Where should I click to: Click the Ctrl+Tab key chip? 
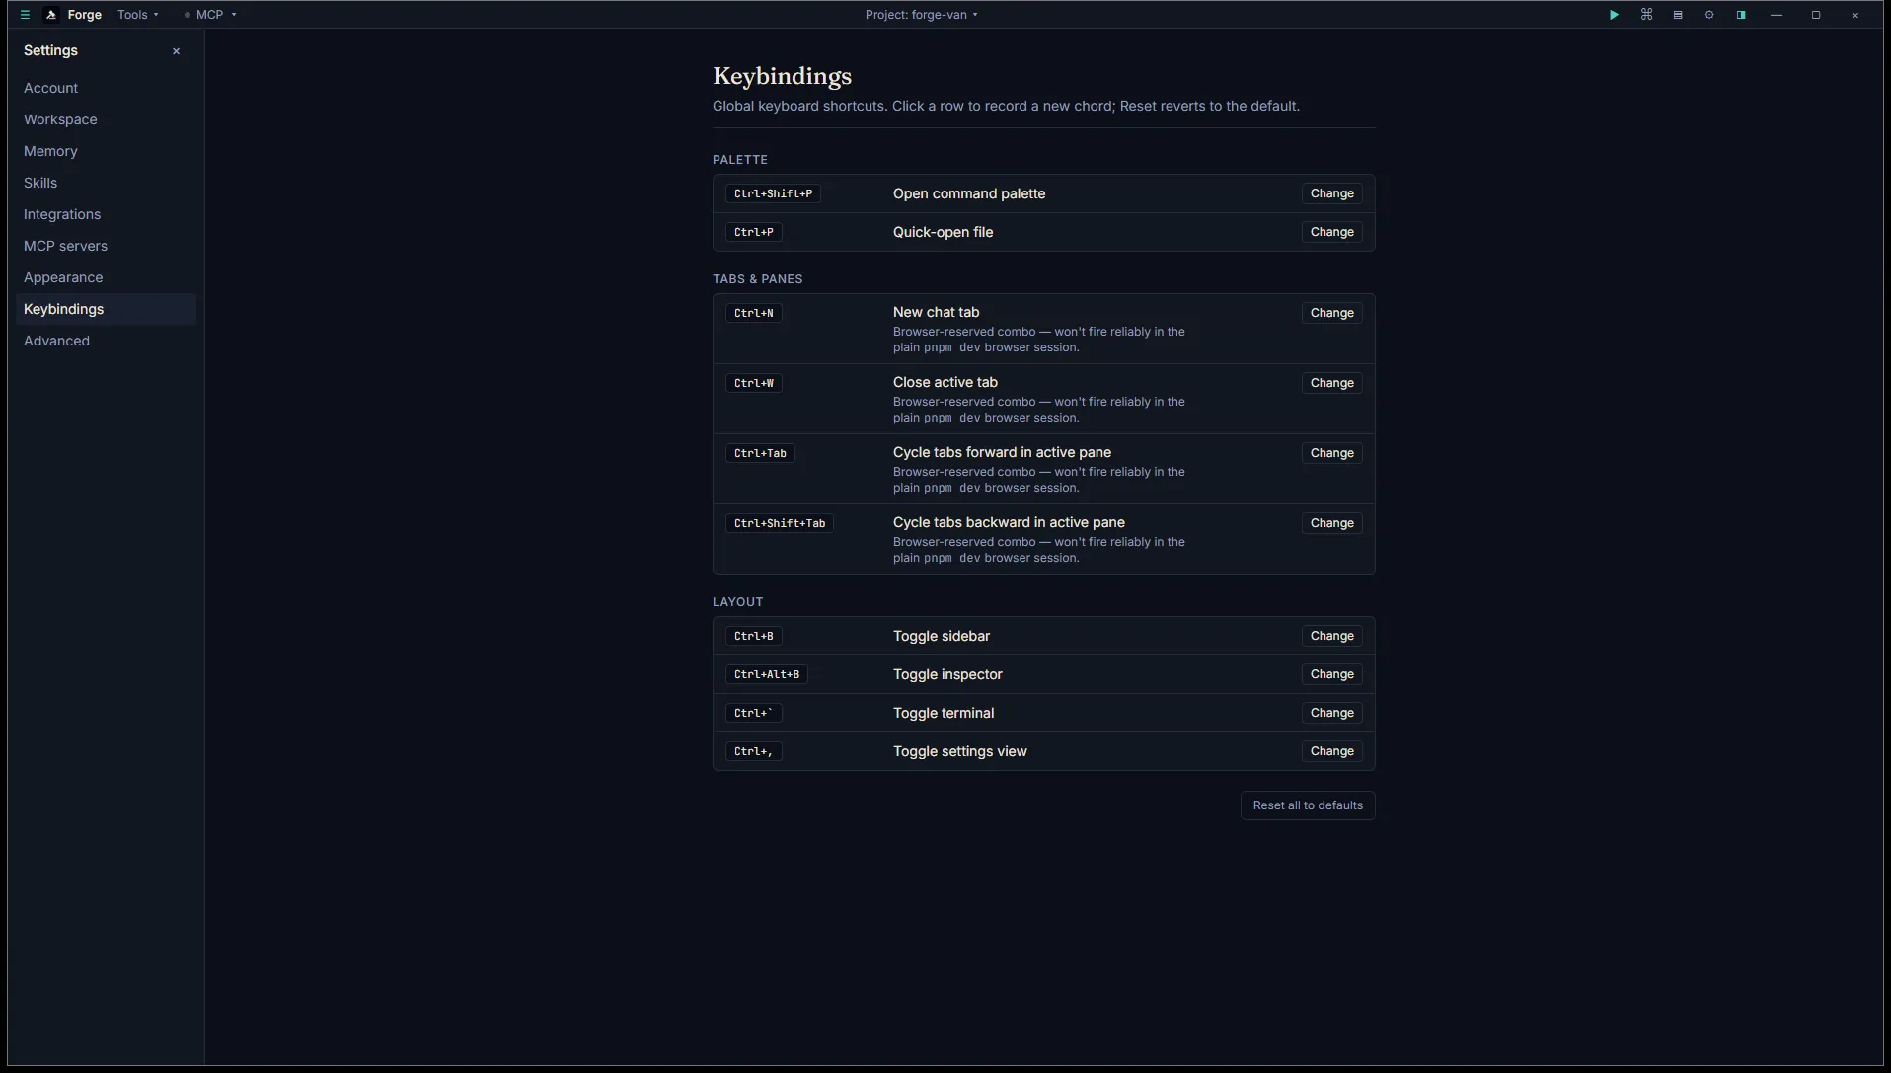(760, 453)
